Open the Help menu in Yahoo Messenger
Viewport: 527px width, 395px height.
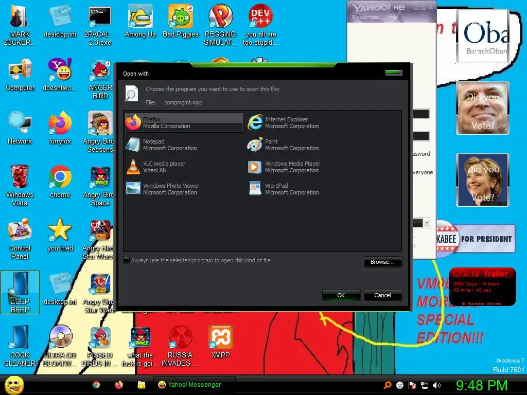pyautogui.click(x=392, y=17)
